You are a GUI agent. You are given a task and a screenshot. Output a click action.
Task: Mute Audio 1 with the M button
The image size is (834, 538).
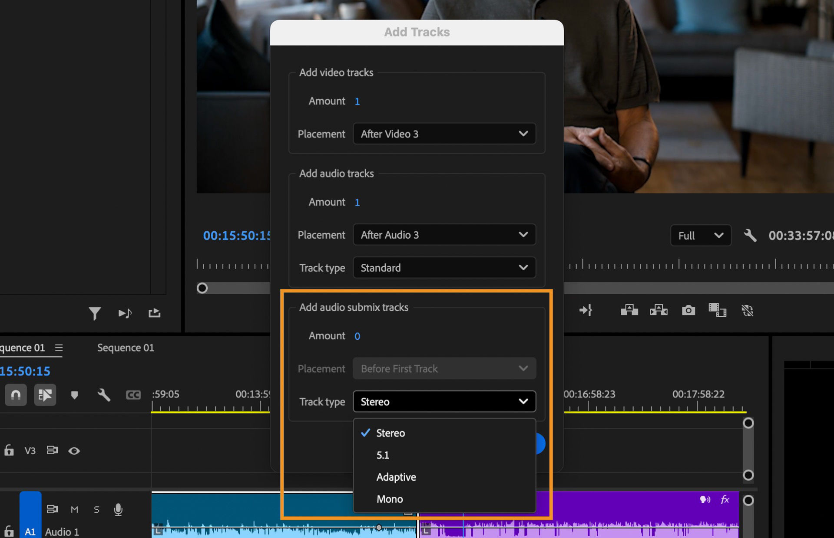tap(74, 509)
